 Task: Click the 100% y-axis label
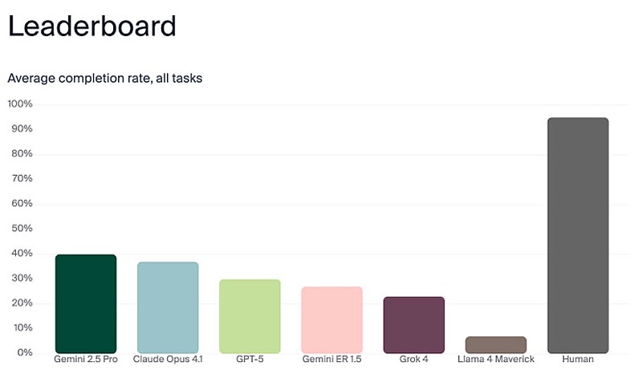tap(20, 104)
